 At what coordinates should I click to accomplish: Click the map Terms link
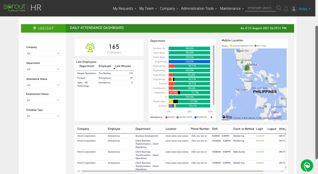[x=279, y=116]
